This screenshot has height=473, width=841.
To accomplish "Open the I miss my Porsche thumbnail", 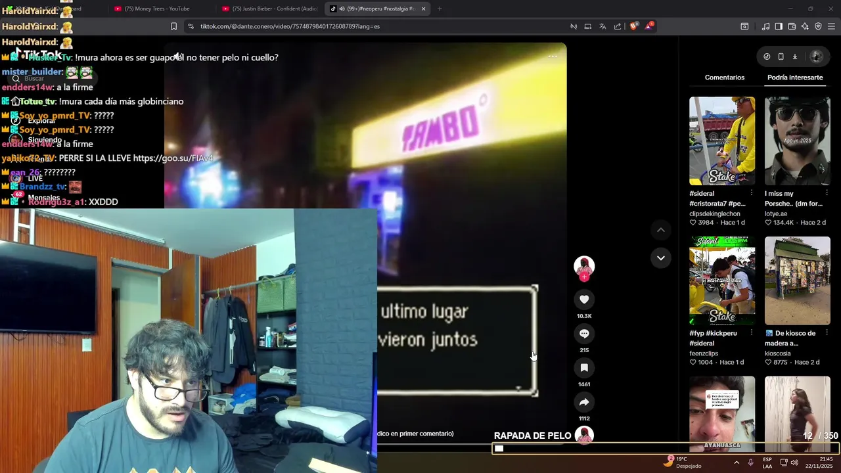I will [798, 141].
